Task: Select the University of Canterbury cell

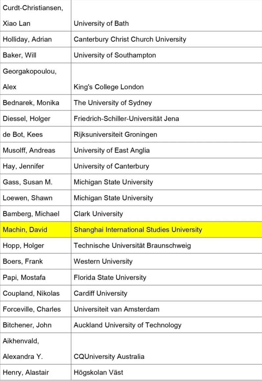Action: (111, 166)
